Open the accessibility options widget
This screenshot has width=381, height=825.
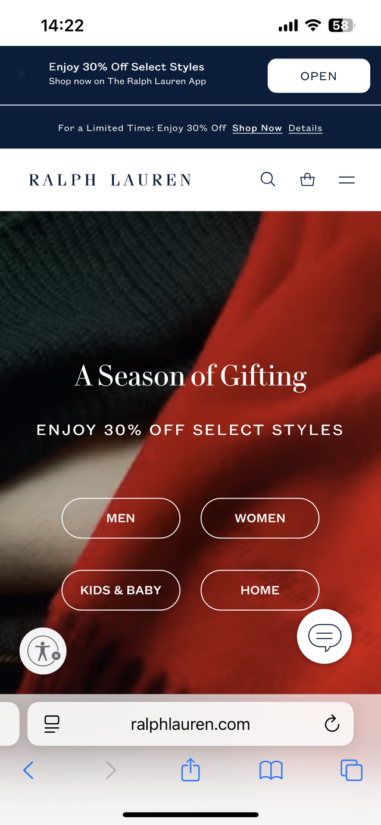pyautogui.click(x=43, y=651)
